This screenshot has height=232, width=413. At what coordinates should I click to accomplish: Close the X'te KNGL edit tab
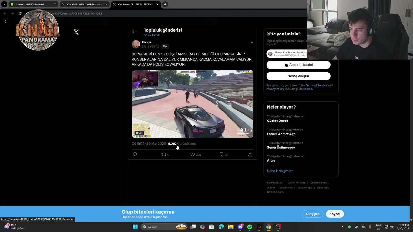(x=106, y=5)
